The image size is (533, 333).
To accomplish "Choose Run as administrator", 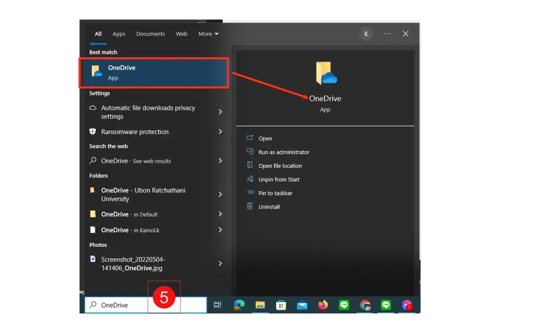I will pos(284,152).
